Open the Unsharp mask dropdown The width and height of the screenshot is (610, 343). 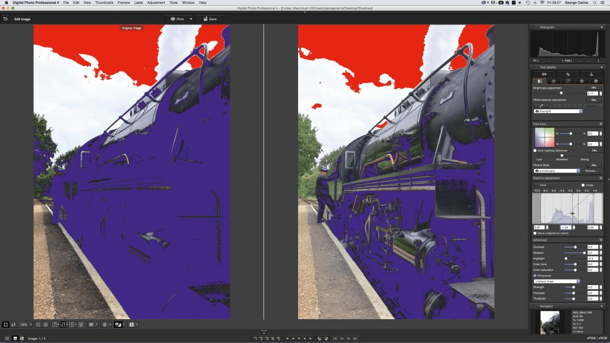557,281
